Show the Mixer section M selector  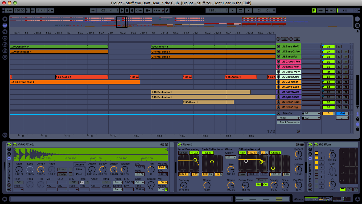coord(357,124)
